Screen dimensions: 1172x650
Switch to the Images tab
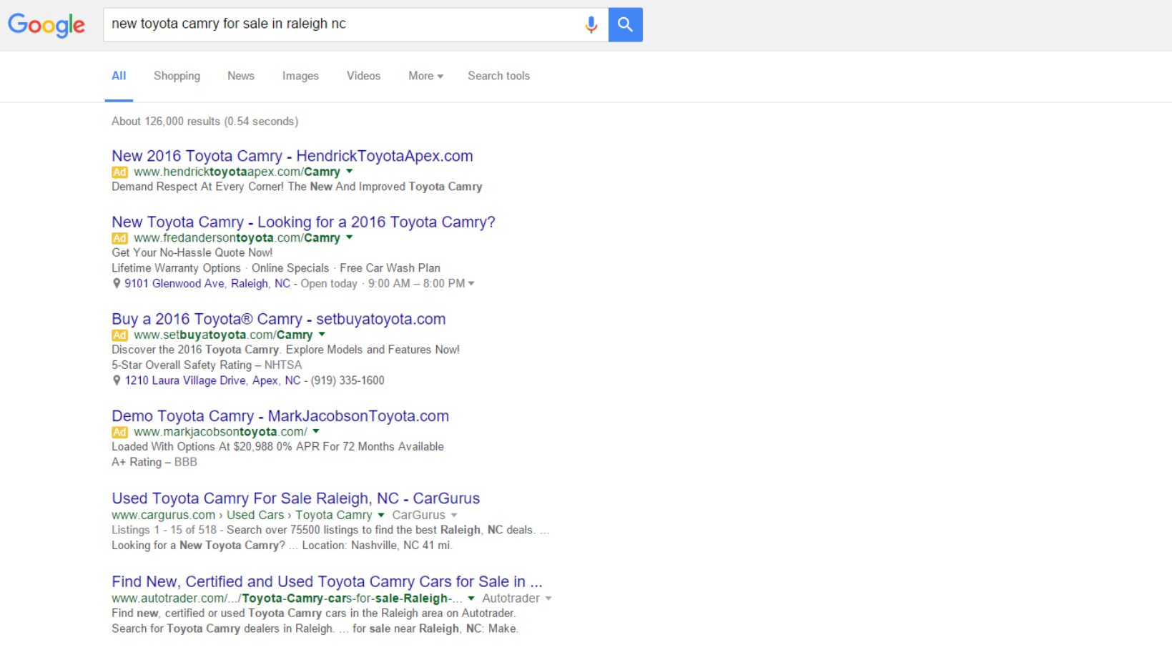pyautogui.click(x=300, y=76)
